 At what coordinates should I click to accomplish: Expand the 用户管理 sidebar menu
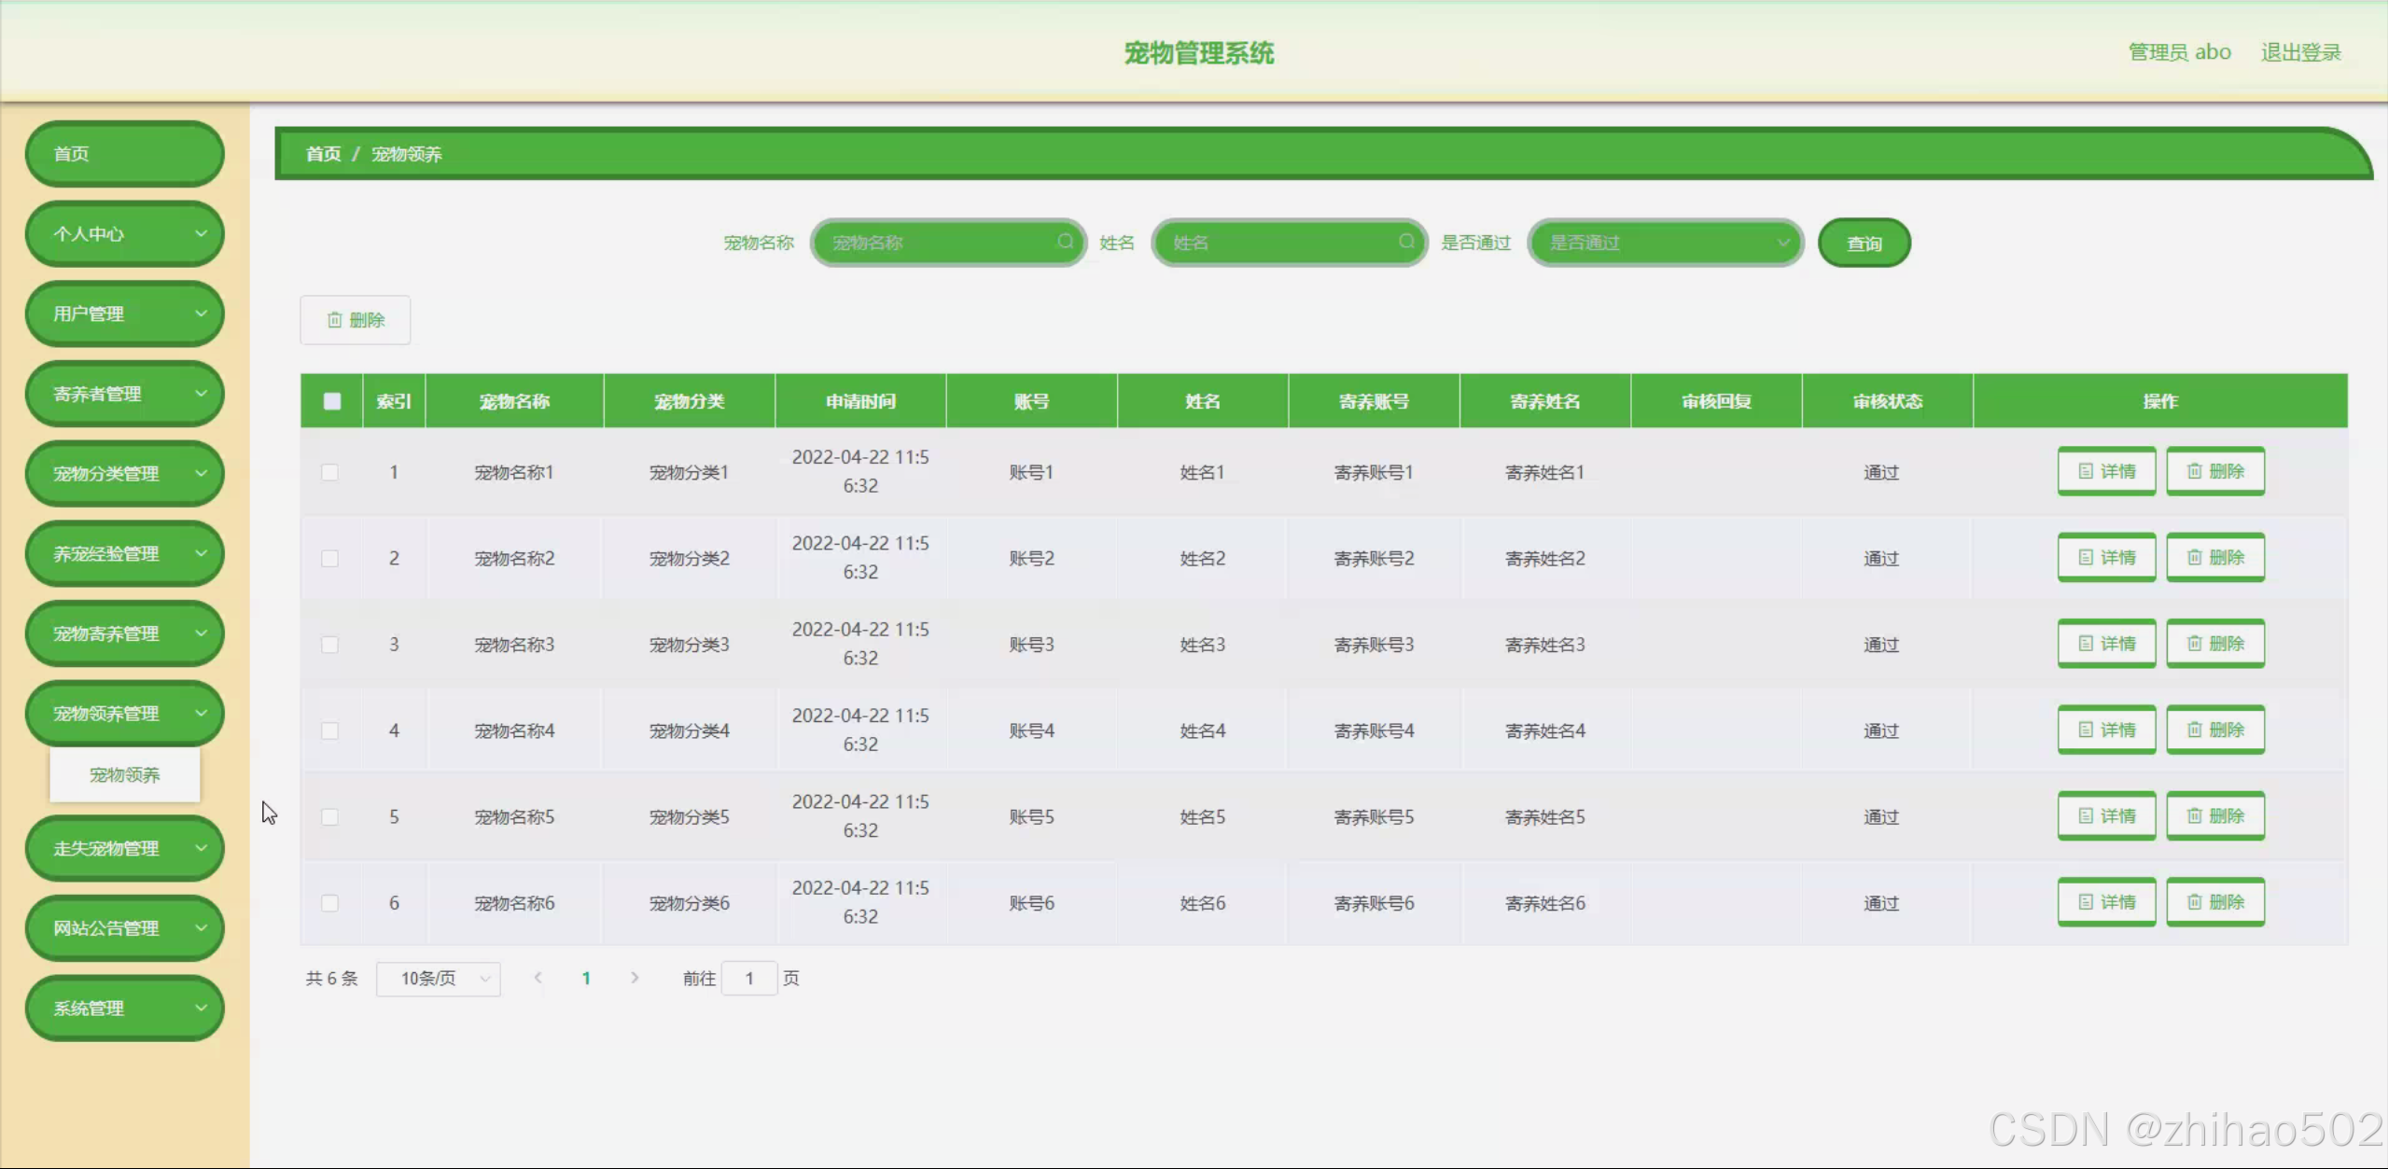point(125,313)
